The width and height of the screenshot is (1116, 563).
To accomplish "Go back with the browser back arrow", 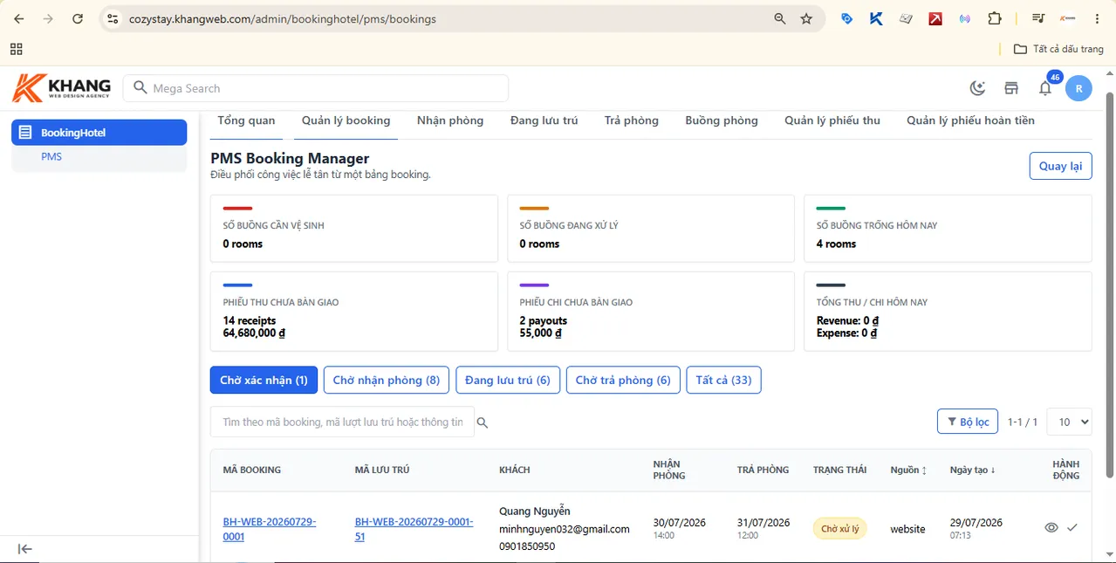I will 19,18.
